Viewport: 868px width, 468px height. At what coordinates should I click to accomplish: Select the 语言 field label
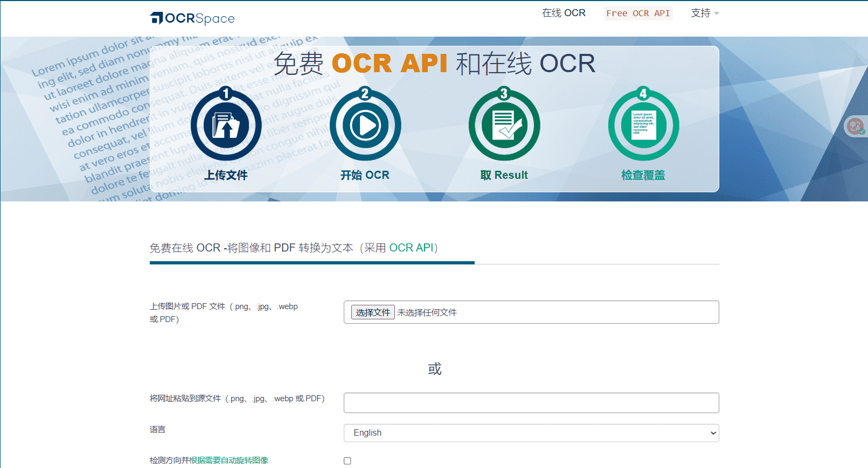point(157,429)
